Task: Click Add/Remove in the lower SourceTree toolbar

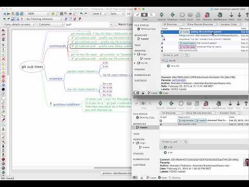Action: click(218, 105)
